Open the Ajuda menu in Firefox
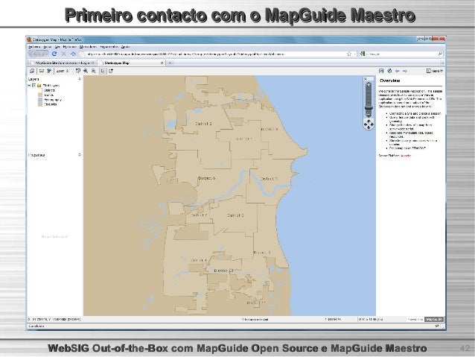The height and width of the screenshot is (357, 475). pos(125,47)
